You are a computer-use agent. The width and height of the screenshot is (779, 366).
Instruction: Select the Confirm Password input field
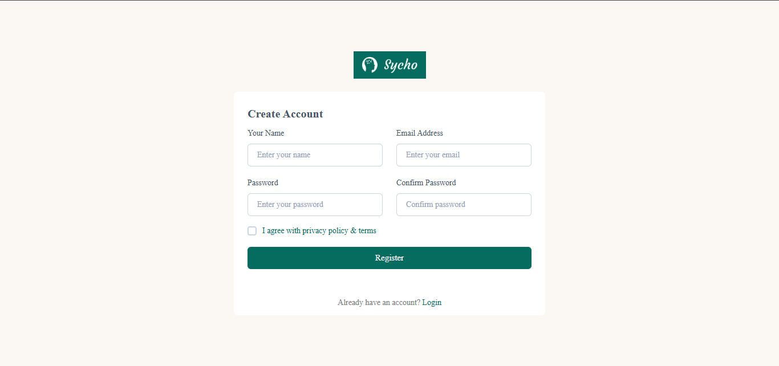tap(464, 205)
